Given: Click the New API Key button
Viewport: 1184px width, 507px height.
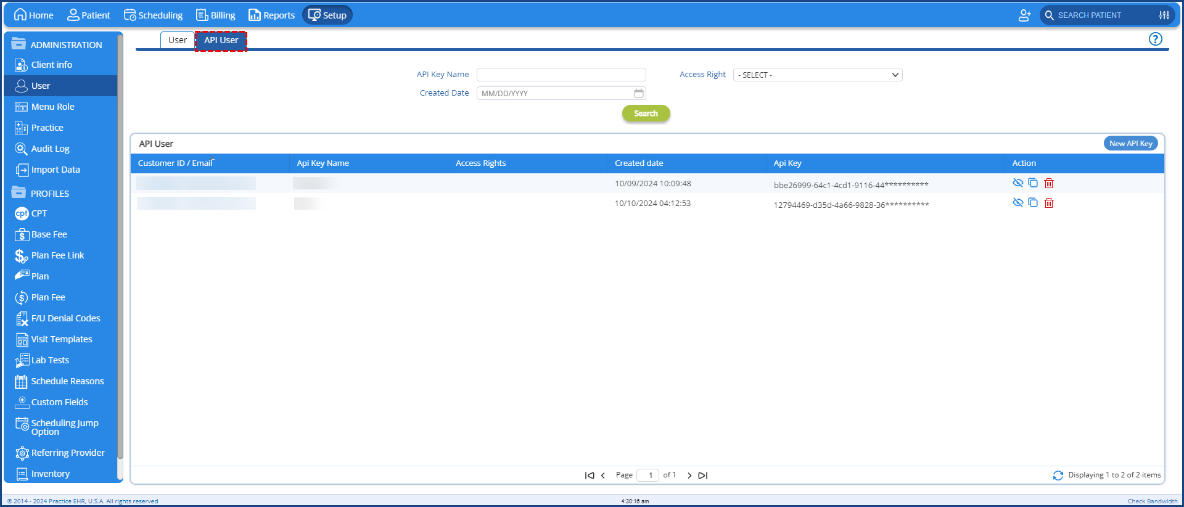Looking at the screenshot, I should (1130, 144).
